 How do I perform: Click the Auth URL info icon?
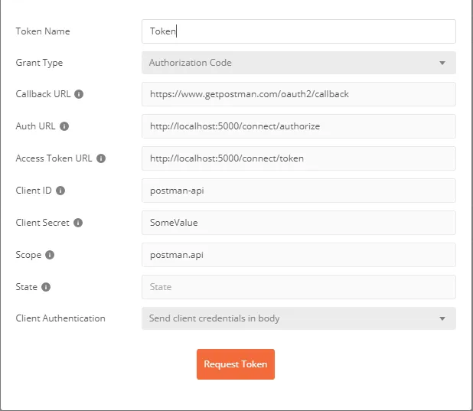(x=64, y=126)
